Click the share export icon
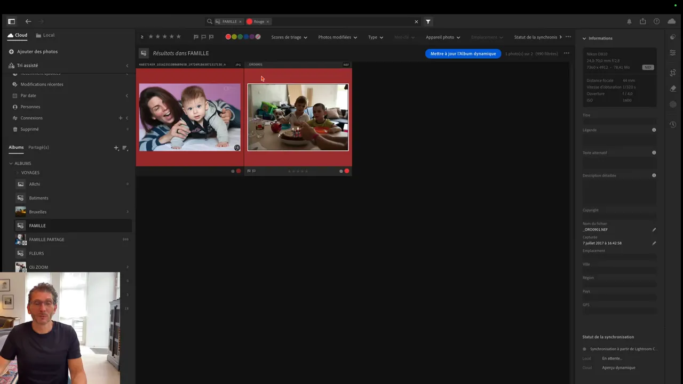 pyautogui.click(x=643, y=21)
